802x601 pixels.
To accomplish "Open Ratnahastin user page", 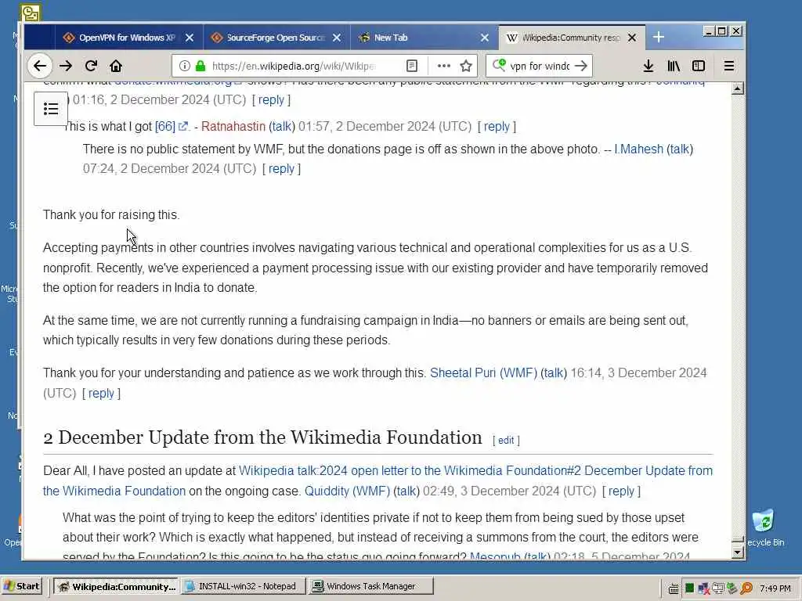I will tap(233, 126).
